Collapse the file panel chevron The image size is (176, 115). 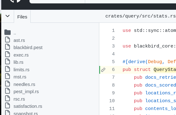pos(8,16)
